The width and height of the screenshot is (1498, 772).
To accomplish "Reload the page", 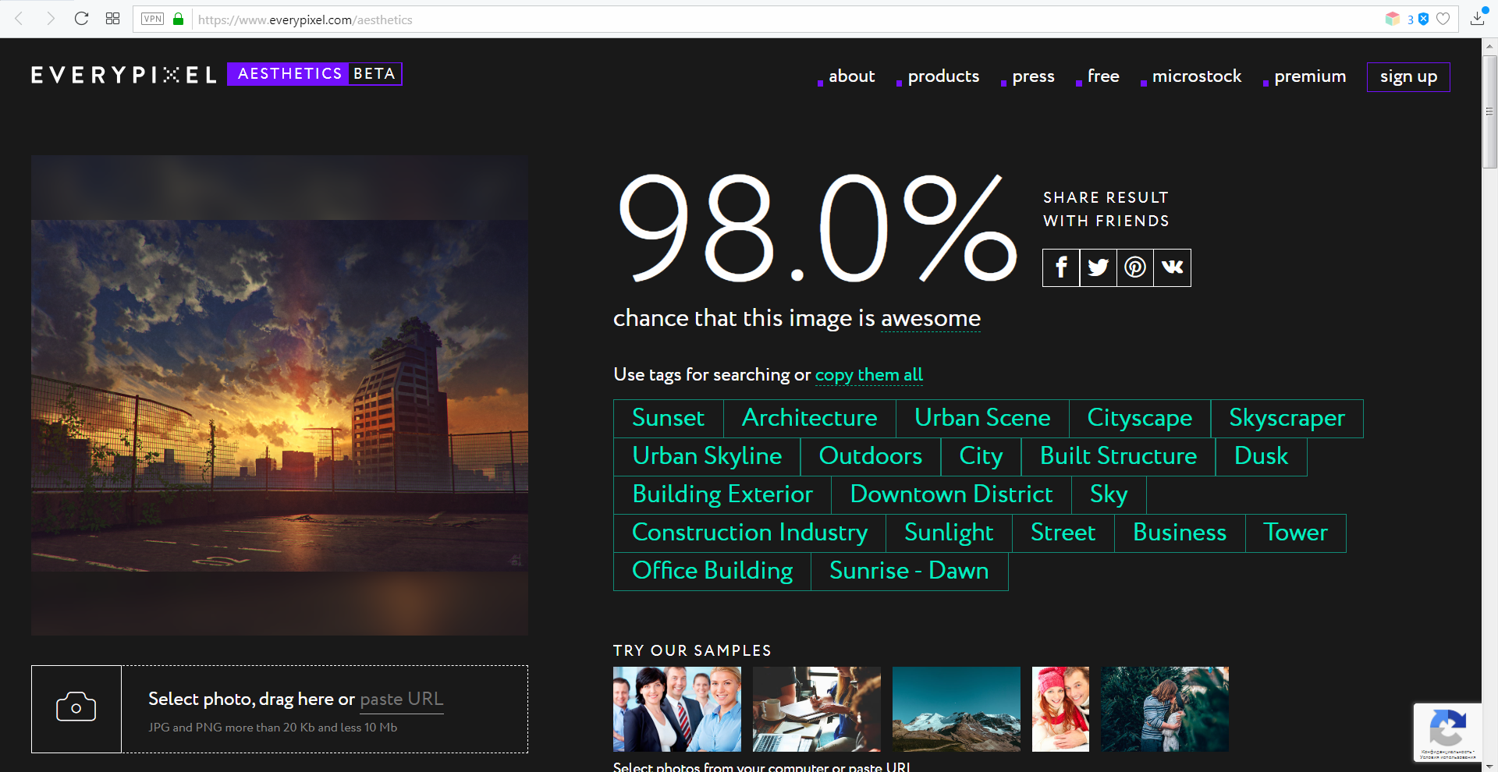I will (81, 19).
